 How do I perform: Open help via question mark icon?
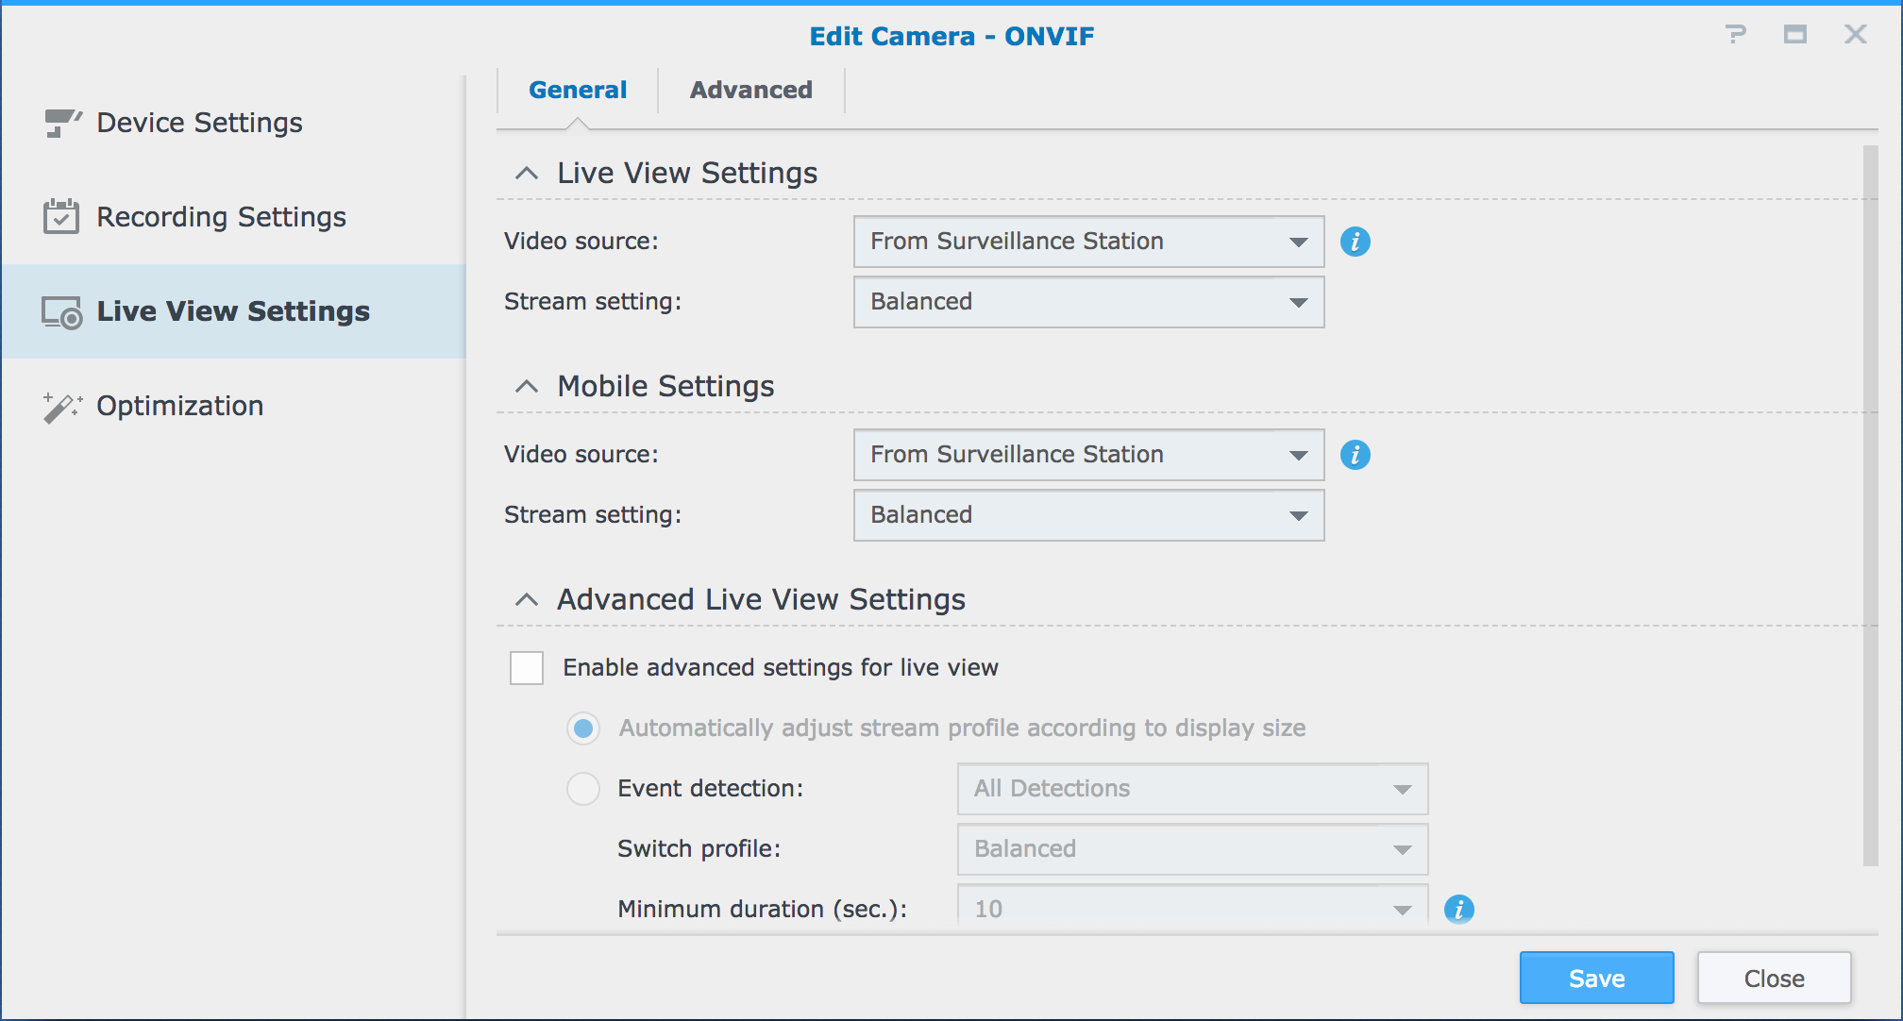point(1735,35)
